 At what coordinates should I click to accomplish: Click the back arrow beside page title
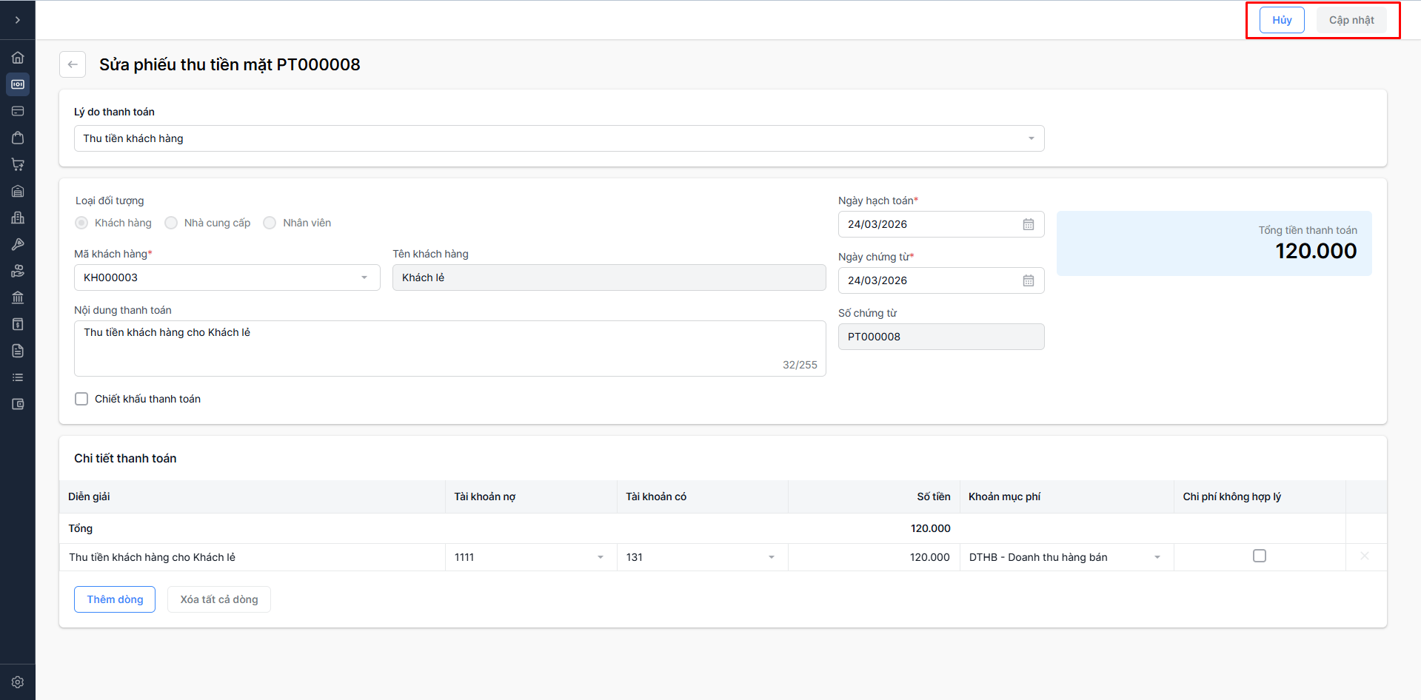(x=73, y=64)
